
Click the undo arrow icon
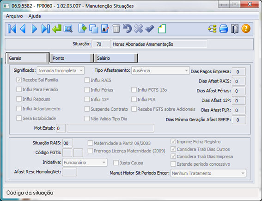[x=128, y=28]
